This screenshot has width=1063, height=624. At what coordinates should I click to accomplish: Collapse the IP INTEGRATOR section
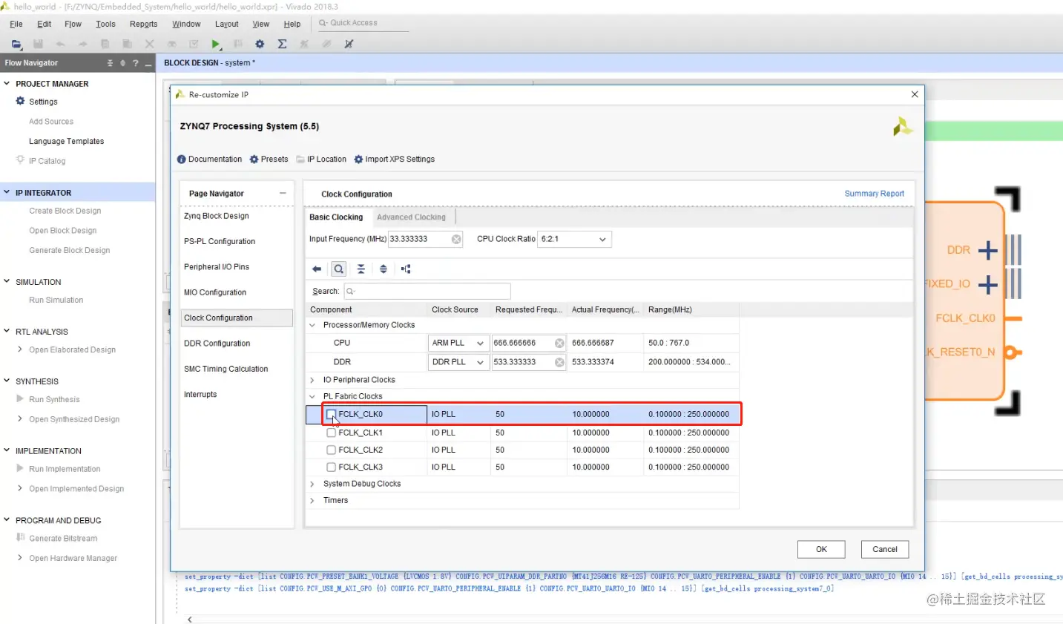7,192
